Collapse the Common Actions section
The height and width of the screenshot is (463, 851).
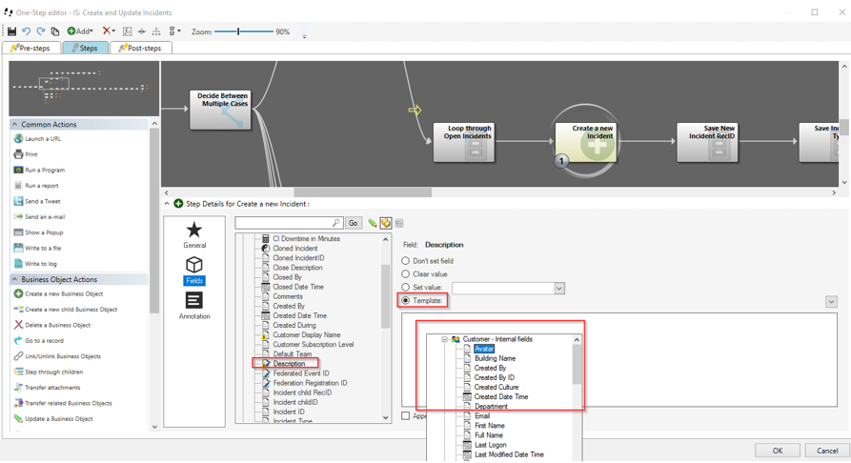pos(15,125)
